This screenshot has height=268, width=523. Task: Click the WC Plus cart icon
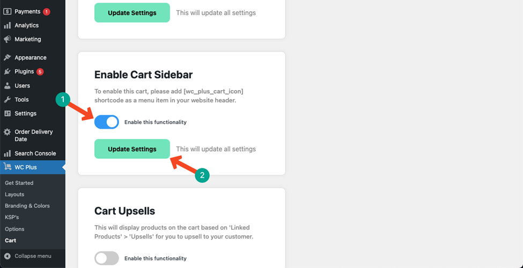click(7, 167)
